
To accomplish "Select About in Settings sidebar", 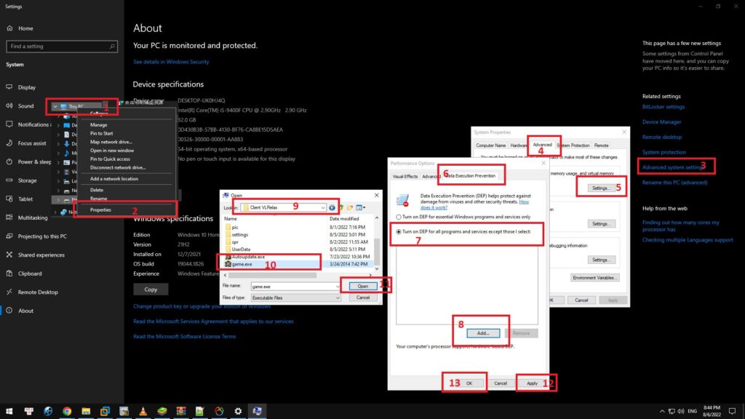I will pos(25,311).
